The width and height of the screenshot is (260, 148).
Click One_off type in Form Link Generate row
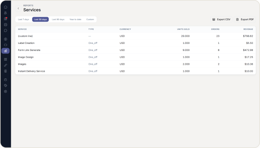93,50
